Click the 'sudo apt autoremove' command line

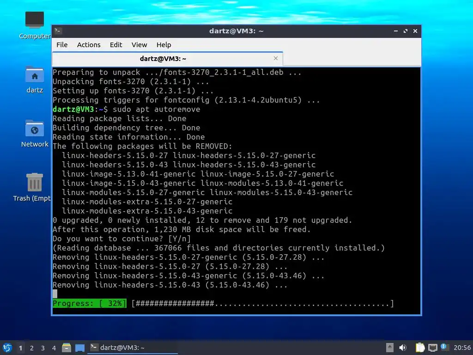(127, 109)
